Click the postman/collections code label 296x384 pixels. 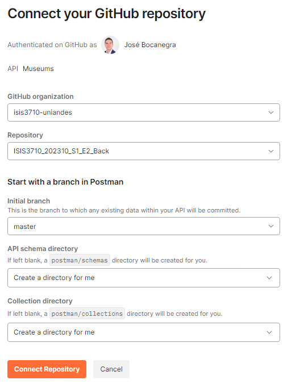coord(87,314)
